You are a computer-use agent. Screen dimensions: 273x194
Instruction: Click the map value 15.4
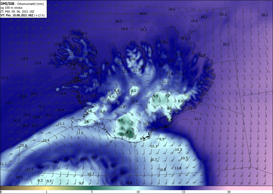(113, 180)
